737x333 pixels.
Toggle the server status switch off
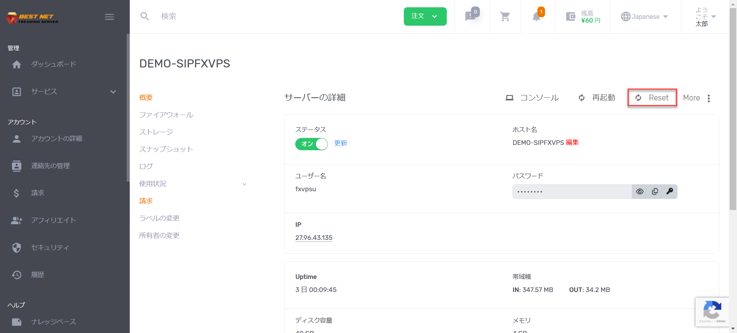click(x=311, y=144)
